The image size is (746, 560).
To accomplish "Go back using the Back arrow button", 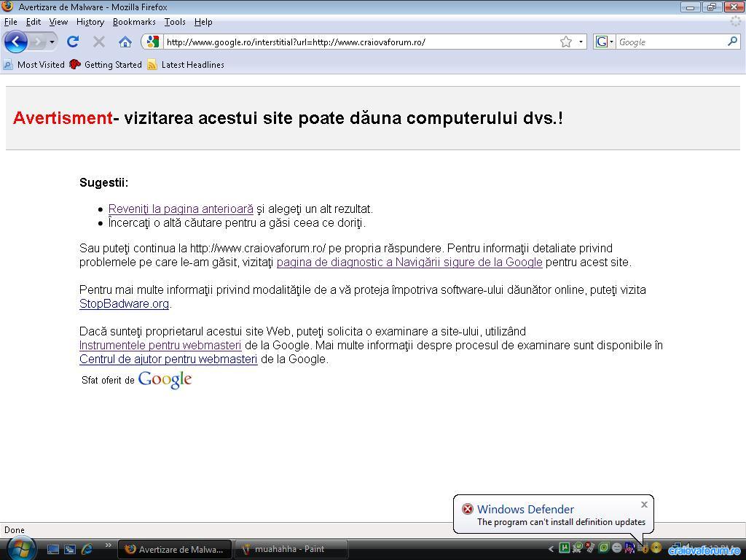I will click(16, 42).
